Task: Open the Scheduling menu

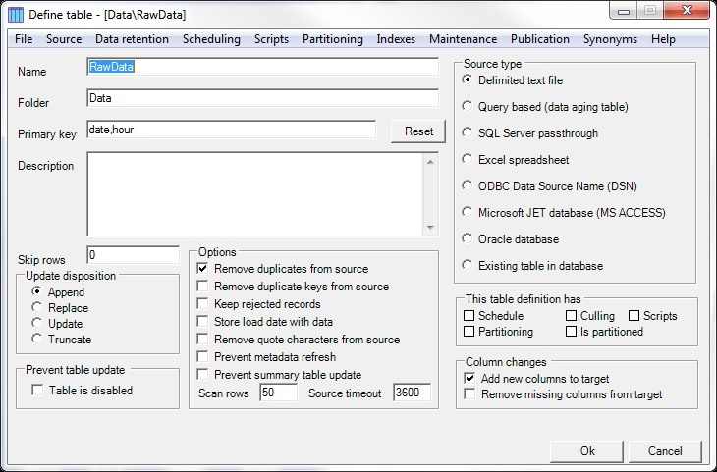Action: [211, 39]
